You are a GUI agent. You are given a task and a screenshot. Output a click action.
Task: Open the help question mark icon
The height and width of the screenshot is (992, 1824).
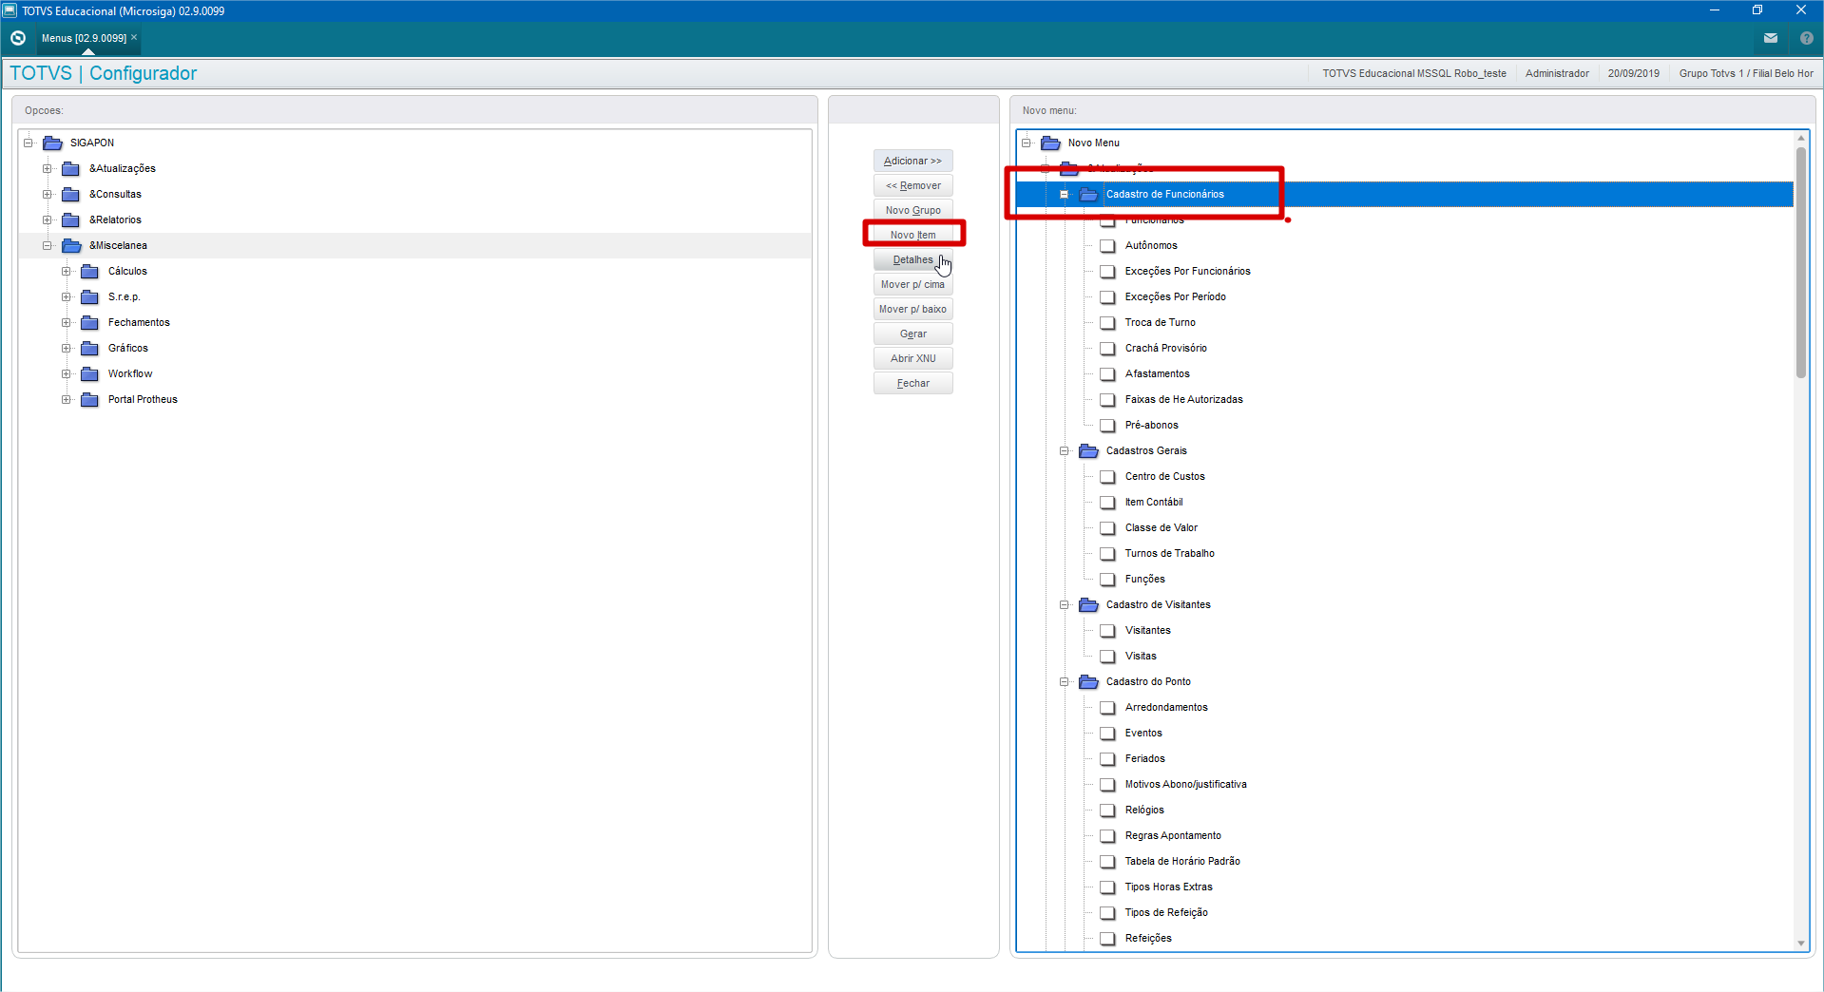coord(1807,38)
